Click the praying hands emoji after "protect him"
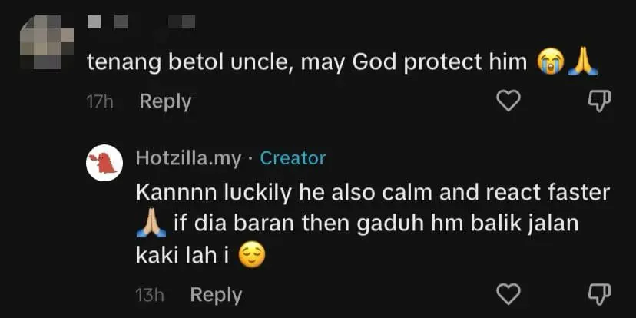636x318 pixels. pos(582,62)
